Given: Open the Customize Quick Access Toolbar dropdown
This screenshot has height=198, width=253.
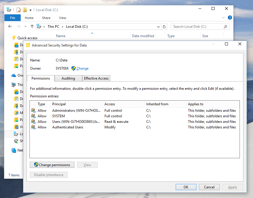Looking at the screenshot, I should point(30,10).
